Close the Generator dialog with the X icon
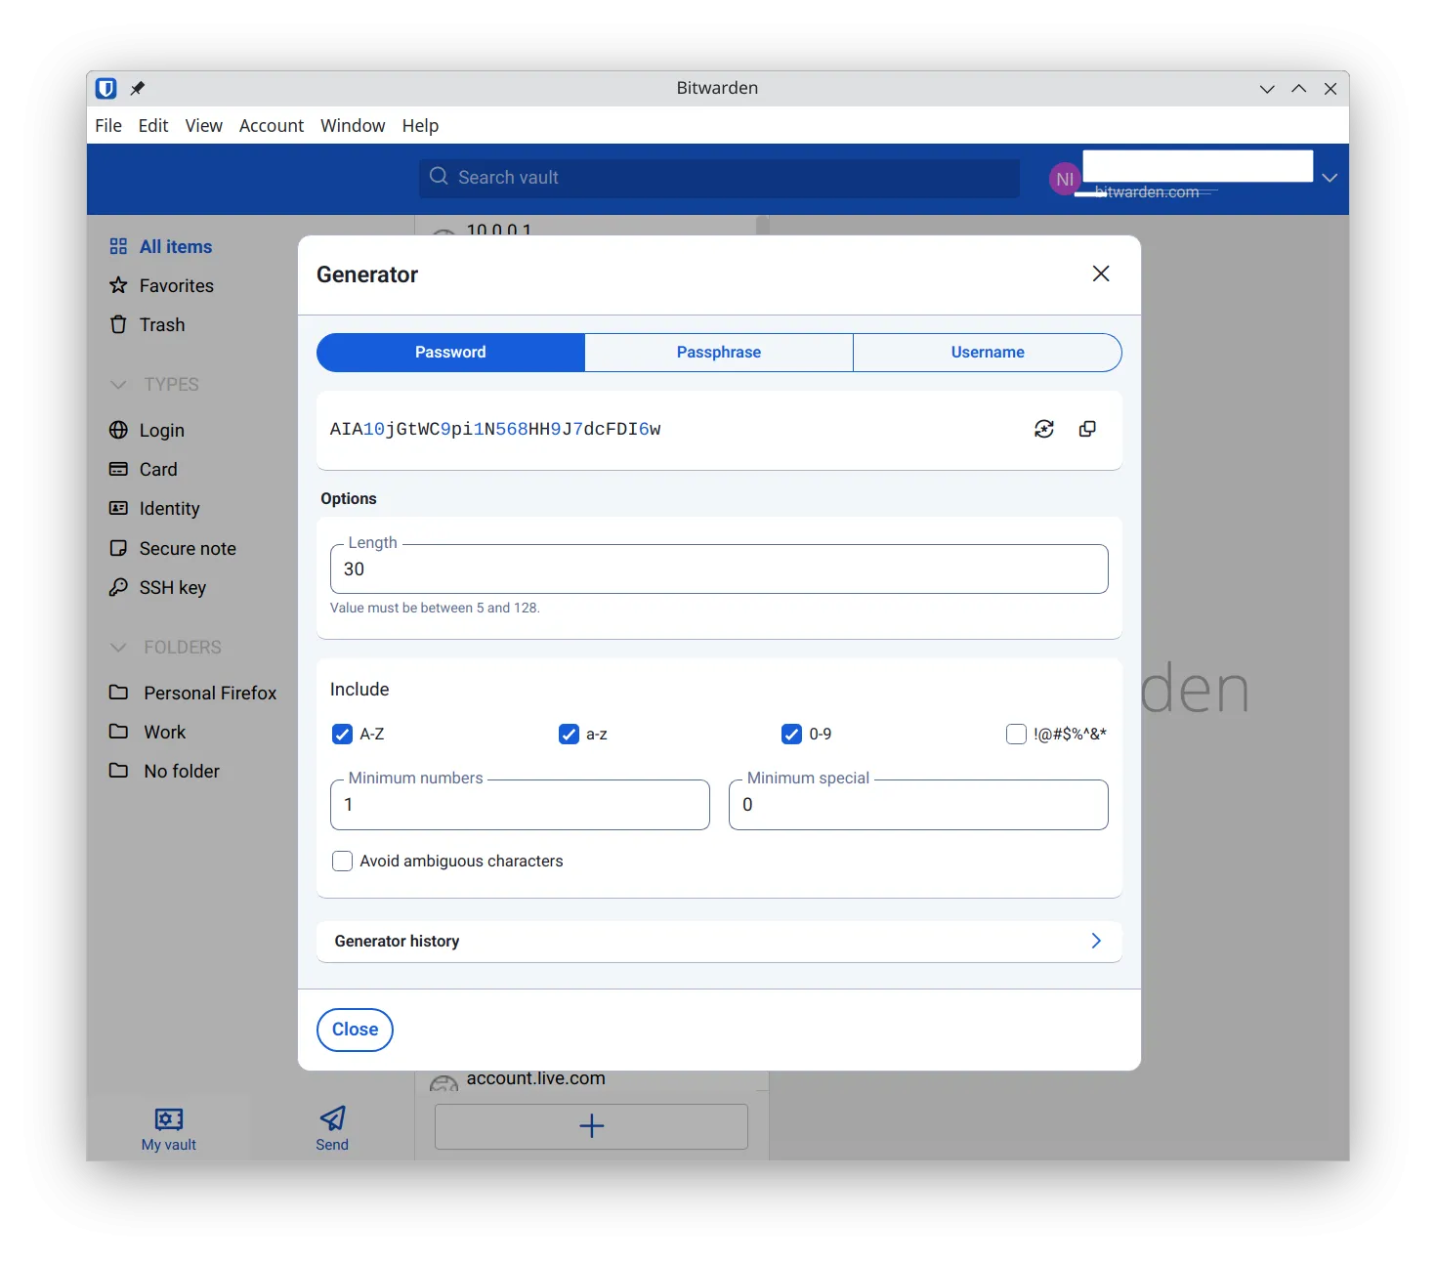Image resolution: width=1436 pixels, height=1263 pixels. (1101, 274)
